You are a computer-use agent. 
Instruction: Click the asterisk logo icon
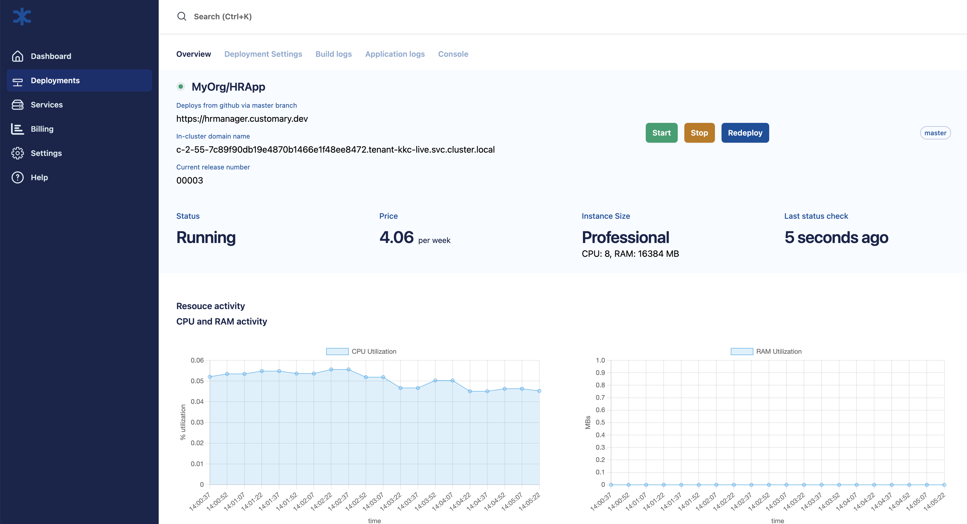[x=22, y=17]
